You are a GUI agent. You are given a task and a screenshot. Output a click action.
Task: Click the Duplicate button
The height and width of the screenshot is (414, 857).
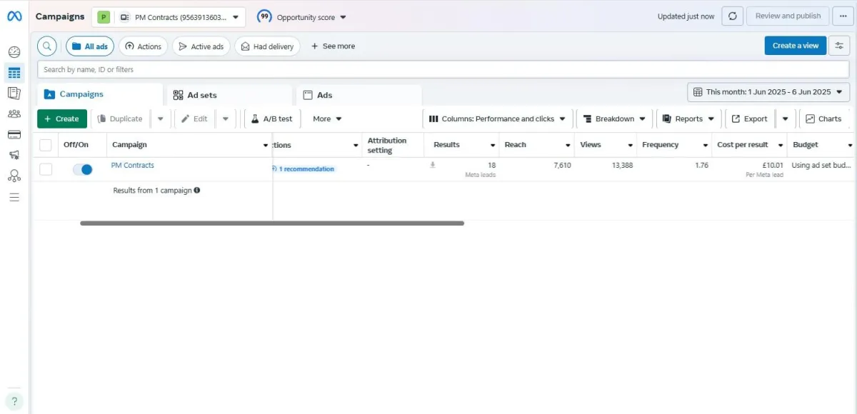pyautogui.click(x=120, y=119)
